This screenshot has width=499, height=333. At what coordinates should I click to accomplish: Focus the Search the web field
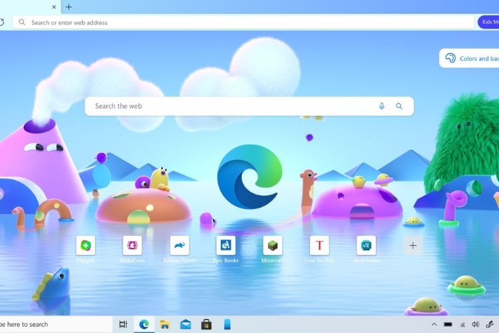click(x=249, y=106)
